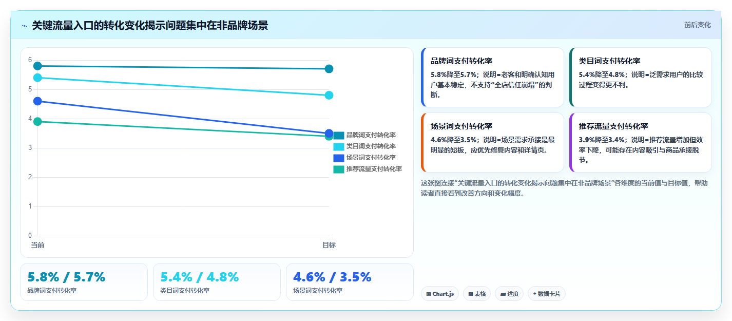Click 推荐流量 data point at 当前 (3.9)
732x321 pixels.
pos(37,121)
